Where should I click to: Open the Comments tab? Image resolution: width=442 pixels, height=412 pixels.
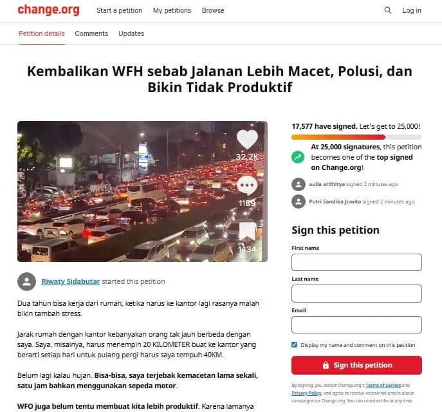click(x=91, y=33)
